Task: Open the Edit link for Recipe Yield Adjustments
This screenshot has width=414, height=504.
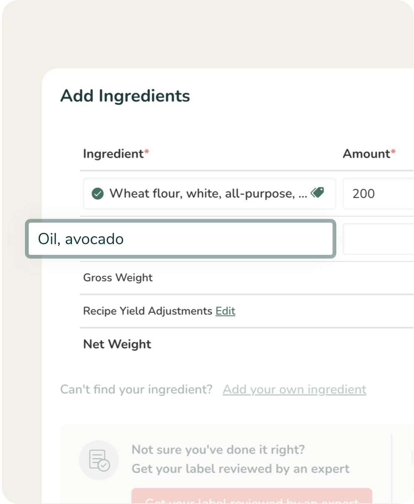Action: tap(225, 311)
